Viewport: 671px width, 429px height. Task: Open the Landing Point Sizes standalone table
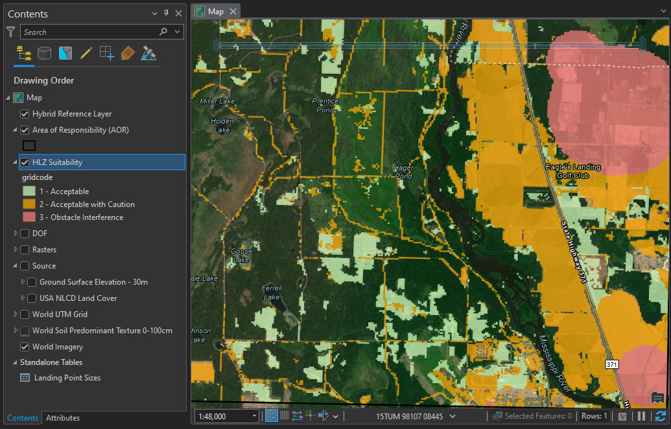pos(65,377)
